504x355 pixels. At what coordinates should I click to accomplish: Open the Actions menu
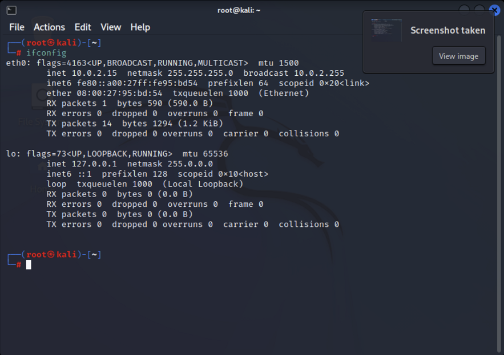tap(49, 27)
